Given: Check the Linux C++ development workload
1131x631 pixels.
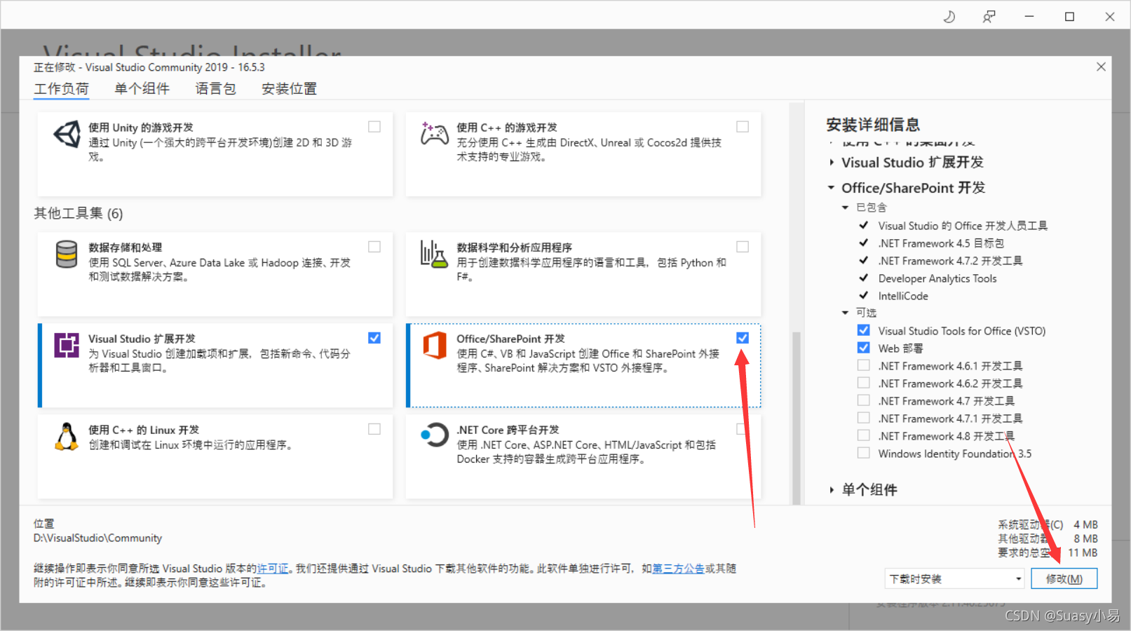Looking at the screenshot, I should 374,429.
